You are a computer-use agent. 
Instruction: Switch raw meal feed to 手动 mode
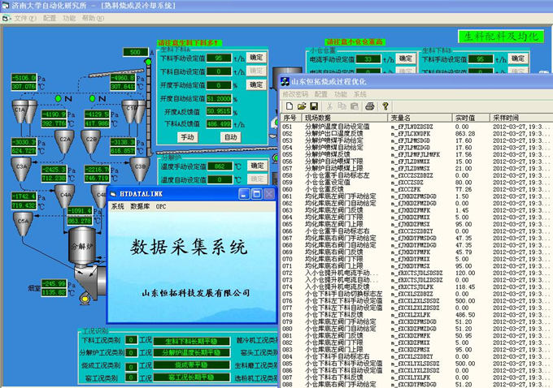[187, 137]
